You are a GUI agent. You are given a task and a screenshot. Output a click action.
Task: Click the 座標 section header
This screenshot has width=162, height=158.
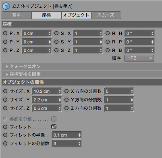pyautogui.click(x=82, y=24)
